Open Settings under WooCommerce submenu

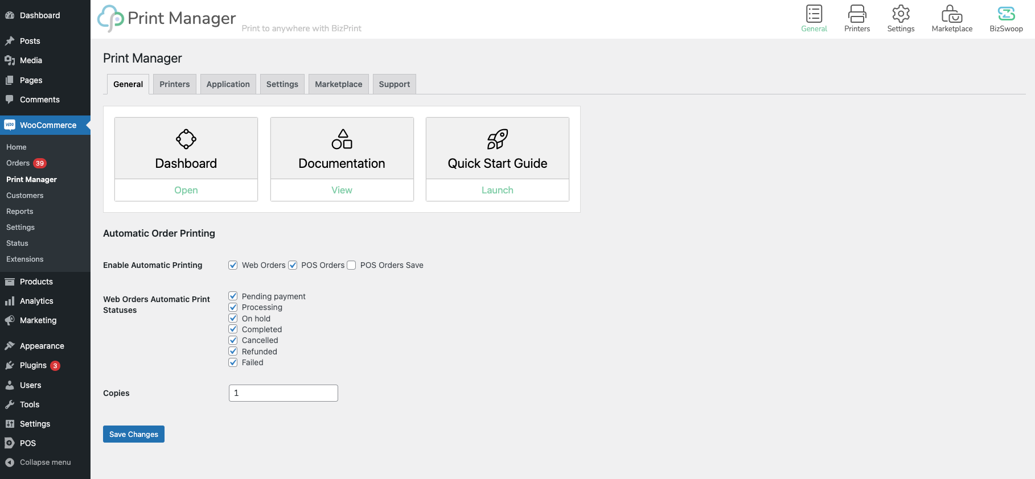coord(20,227)
